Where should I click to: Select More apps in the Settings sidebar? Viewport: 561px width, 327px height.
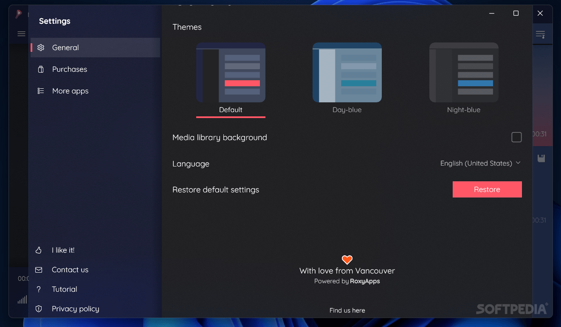pyautogui.click(x=70, y=91)
